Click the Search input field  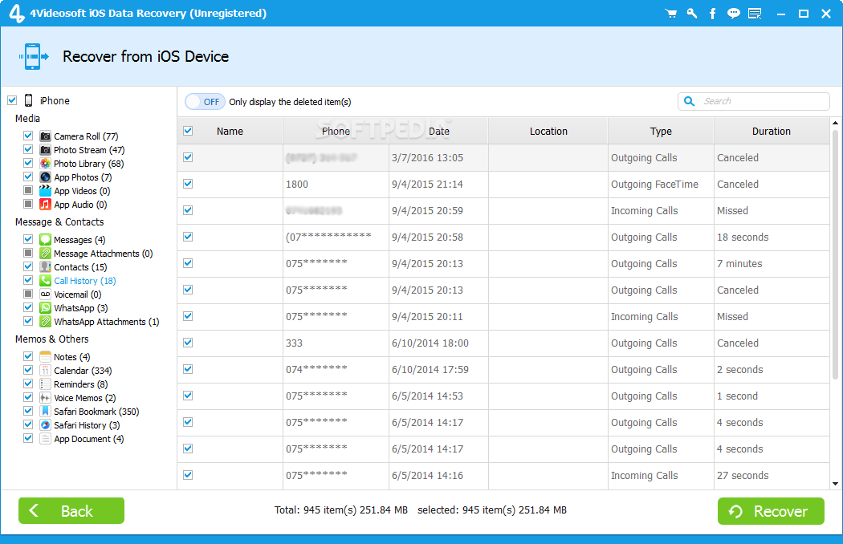pyautogui.click(x=754, y=101)
